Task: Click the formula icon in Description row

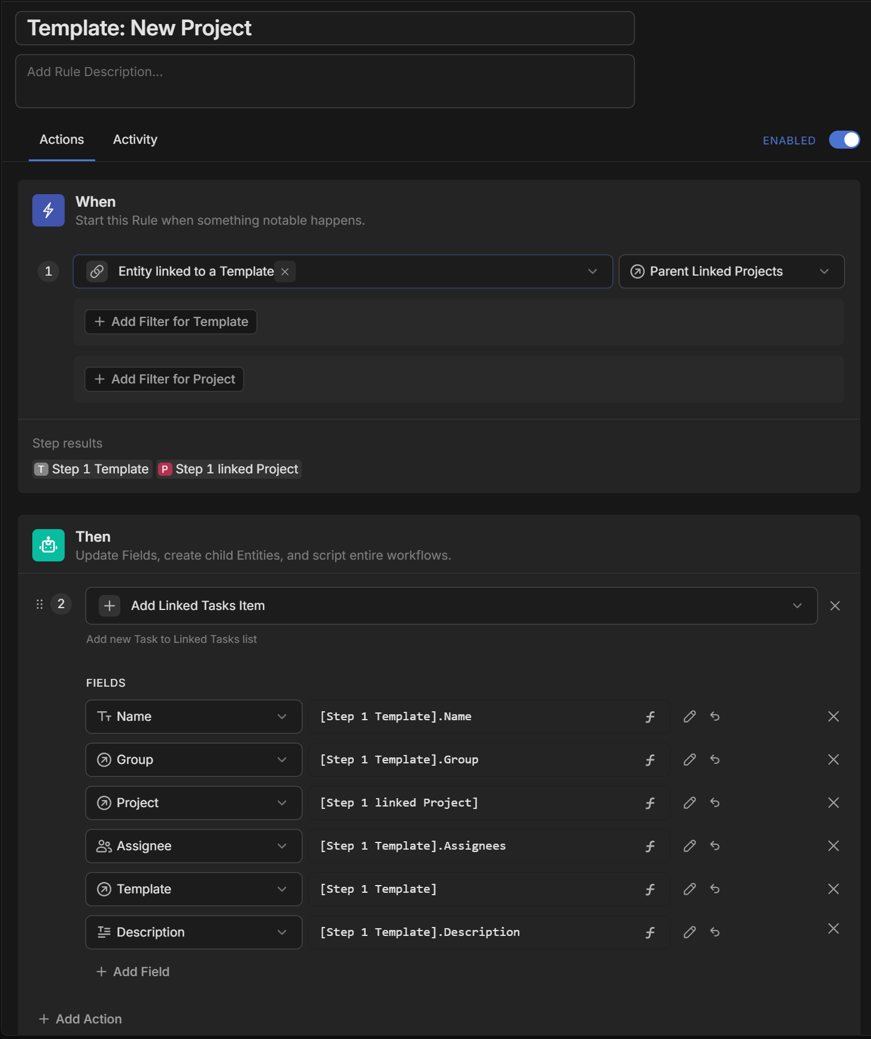Action: tap(650, 932)
